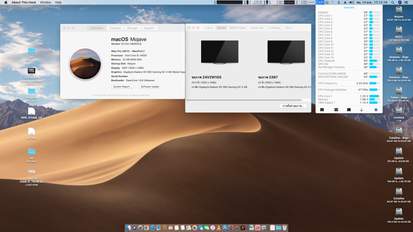The image size is (413, 232).
Task: Open Calendar app in the Dock
Action: pos(171,228)
